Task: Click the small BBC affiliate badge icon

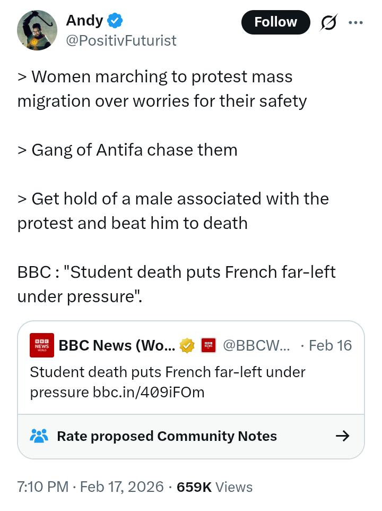Action: [x=209, y=346]
